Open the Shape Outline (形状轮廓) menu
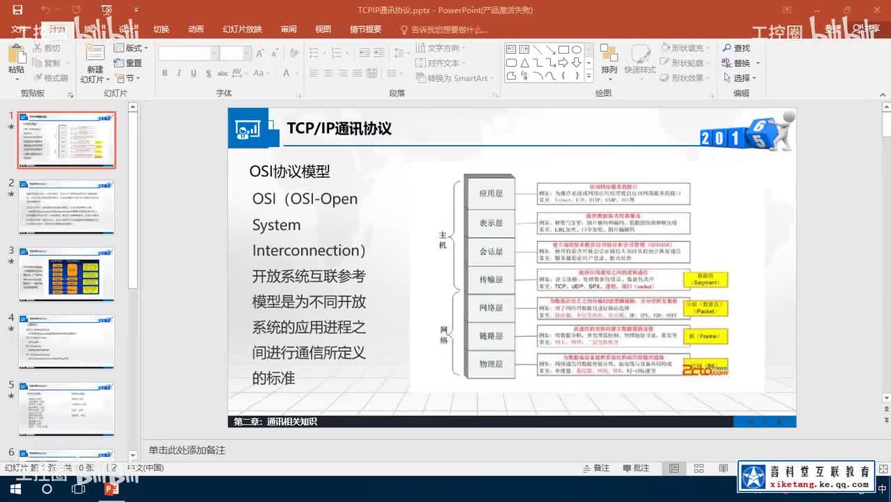This screenshot has height=502, width=891. tap(685, 63)
